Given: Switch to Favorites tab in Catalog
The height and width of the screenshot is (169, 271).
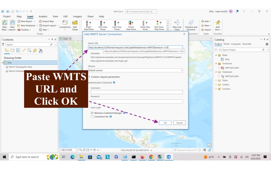Looking at the screenshot, I should pos(247,44).
